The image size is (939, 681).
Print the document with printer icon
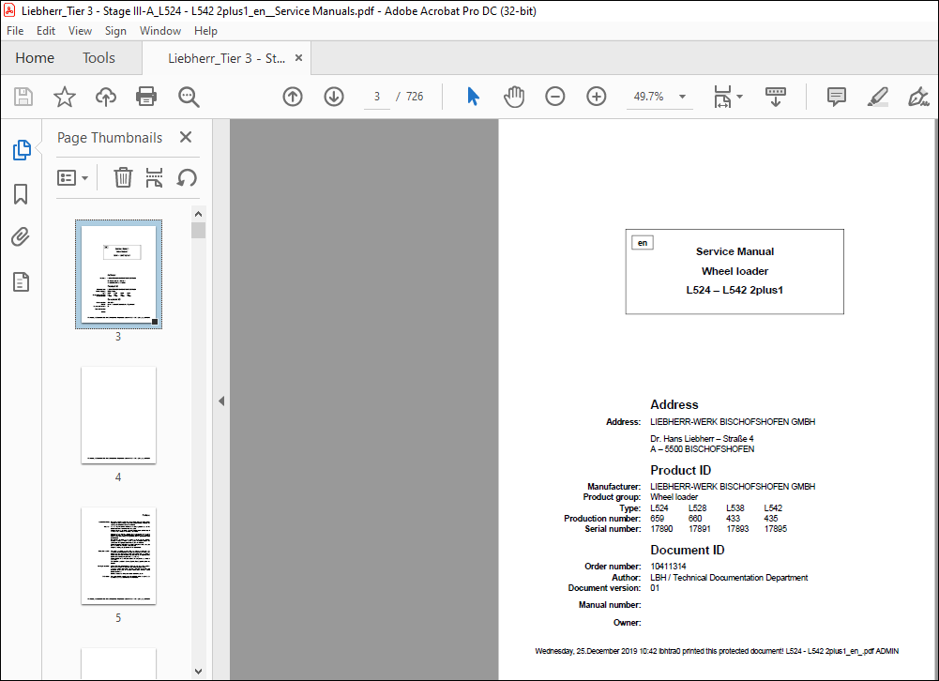click(x=146, y=97)
